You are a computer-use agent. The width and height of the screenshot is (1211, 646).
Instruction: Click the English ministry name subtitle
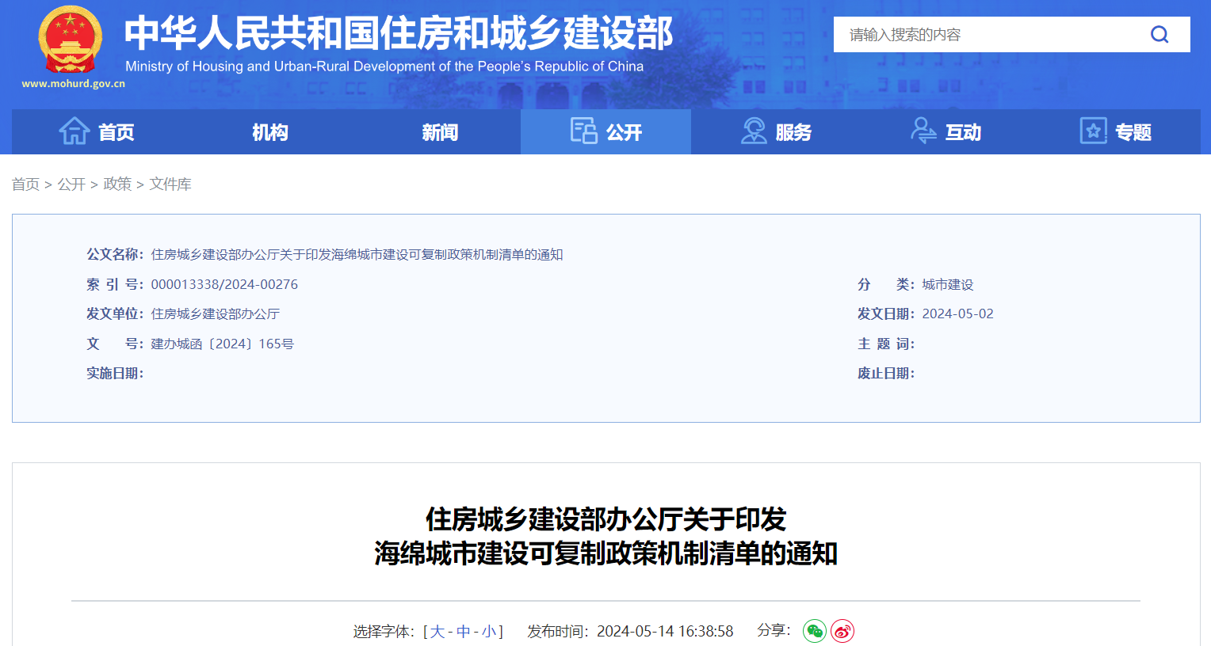(x=384, y=66)
